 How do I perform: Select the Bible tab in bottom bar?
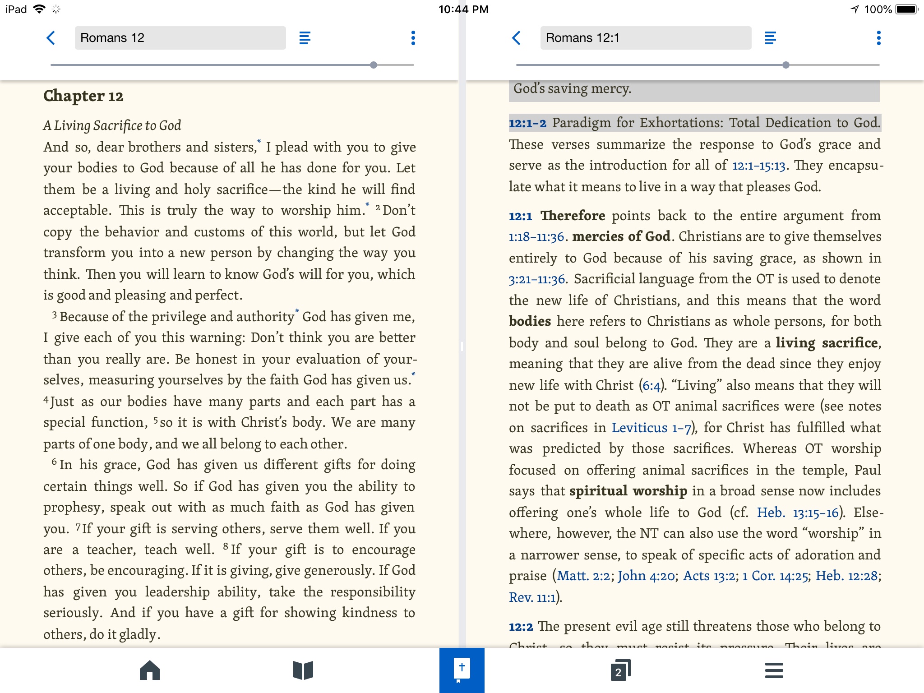462,670
